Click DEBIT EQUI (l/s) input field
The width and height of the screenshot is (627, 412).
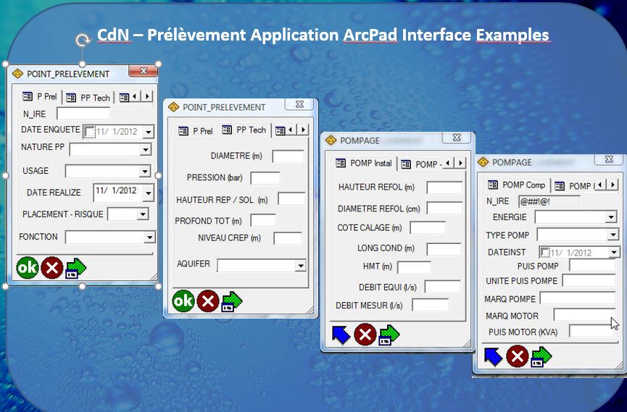pyautogui.click(x=443, y=287)
